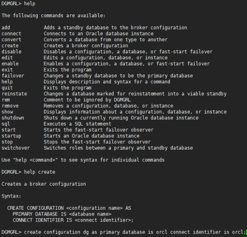Screen dimensions: 247x237
Task: Click the 'Use "help <command>"' hint line
Action: (83, 160)
